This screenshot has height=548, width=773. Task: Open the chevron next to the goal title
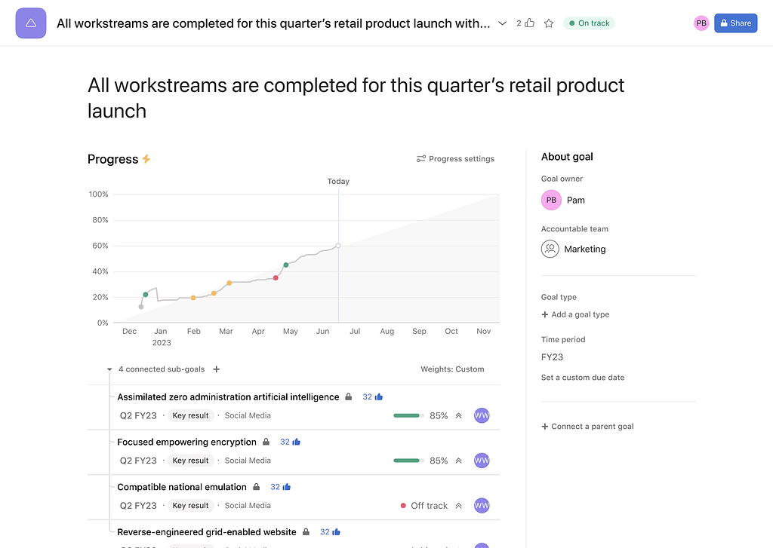(502, 23)
